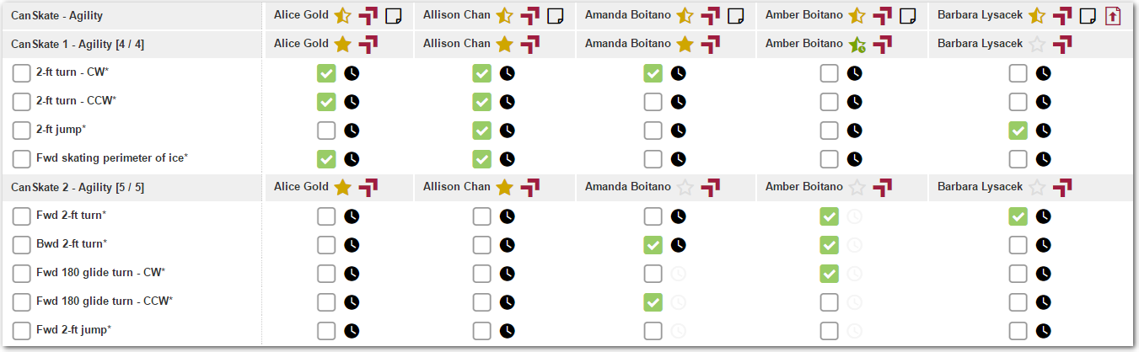Check Alice Gold's 2-ft jump checkbox
Screen dimensions: 1139x352
point(326,131)
